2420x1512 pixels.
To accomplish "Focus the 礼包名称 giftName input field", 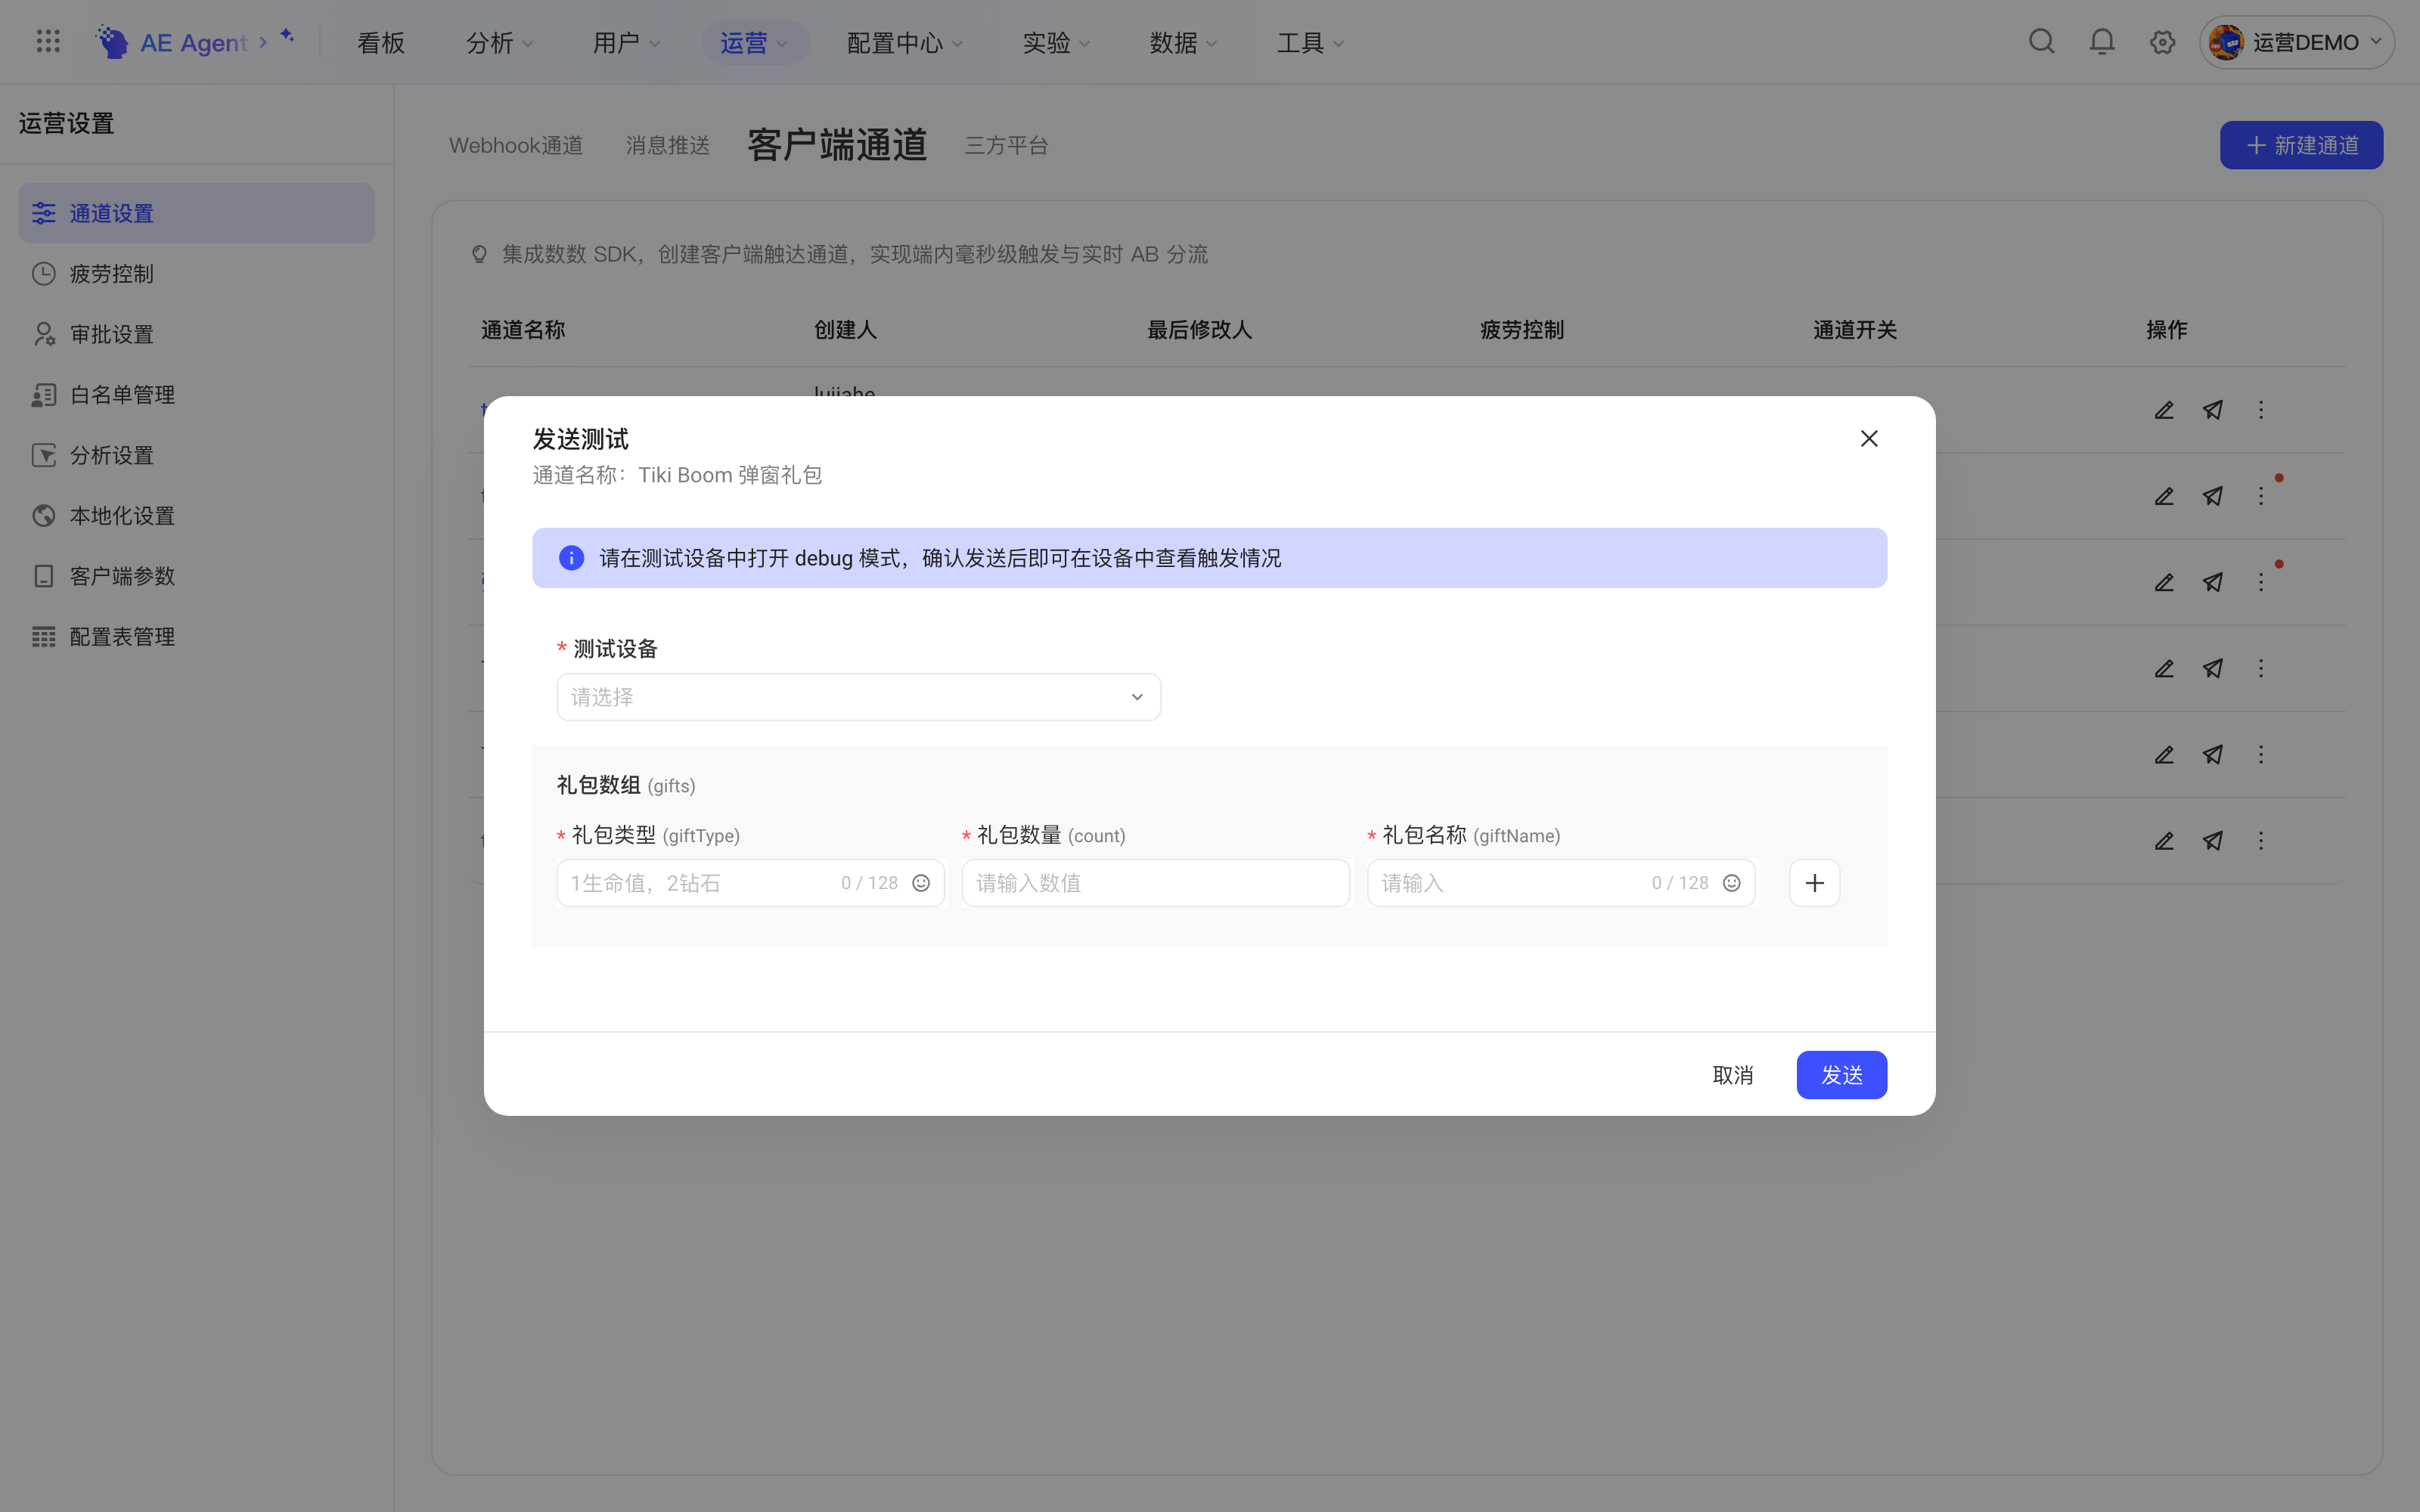I will point(1561,883).
